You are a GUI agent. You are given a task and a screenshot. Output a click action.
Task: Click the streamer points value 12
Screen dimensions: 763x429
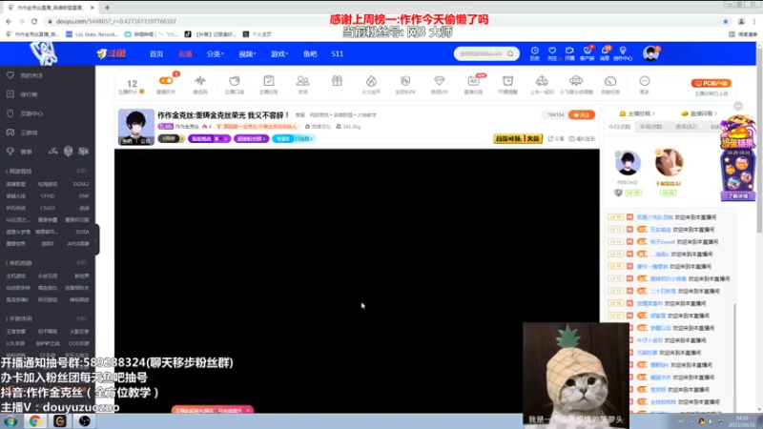(132, 83)
